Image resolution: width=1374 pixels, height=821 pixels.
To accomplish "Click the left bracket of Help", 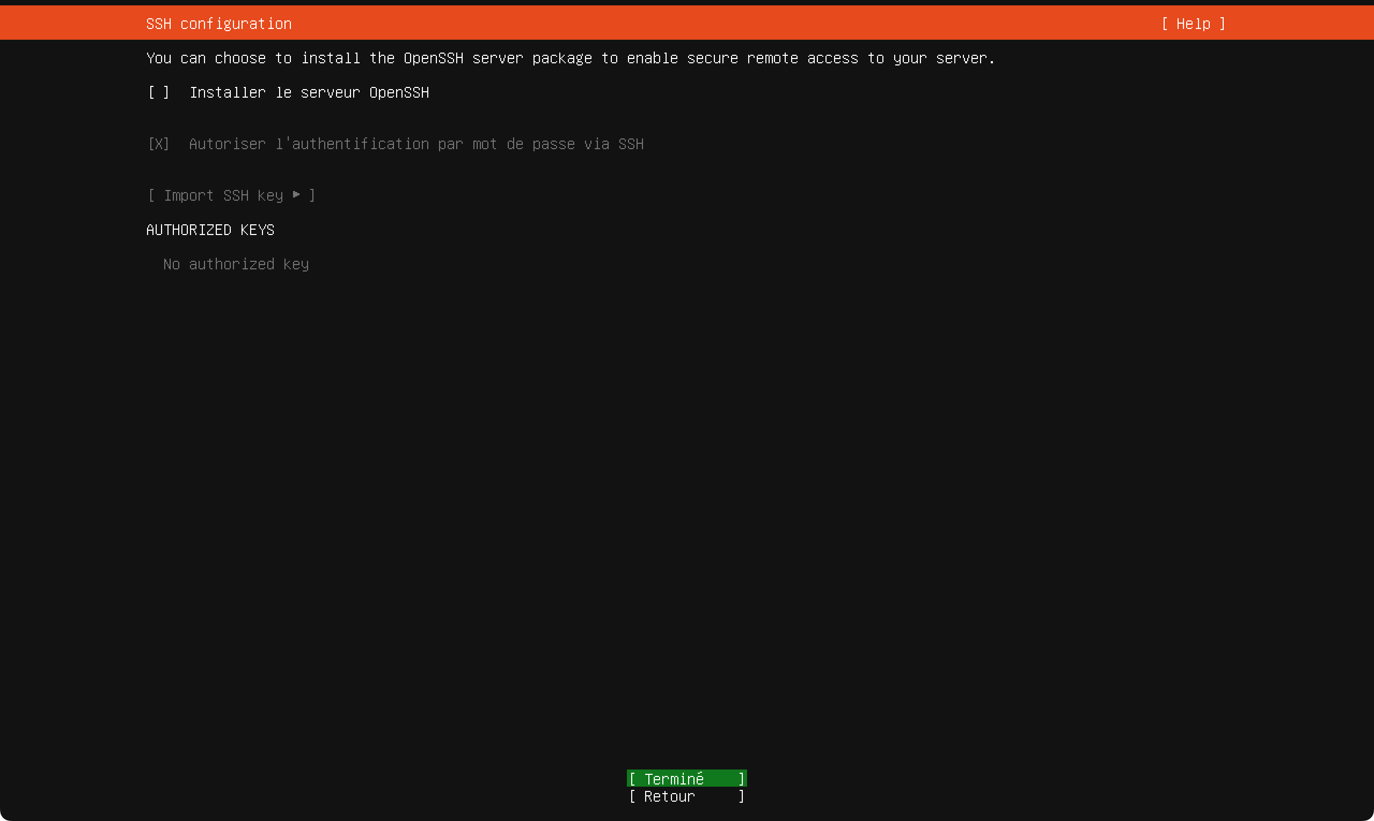I will [1165, 24].
